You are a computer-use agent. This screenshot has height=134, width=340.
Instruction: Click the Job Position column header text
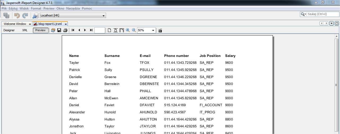tap(210, 56)
